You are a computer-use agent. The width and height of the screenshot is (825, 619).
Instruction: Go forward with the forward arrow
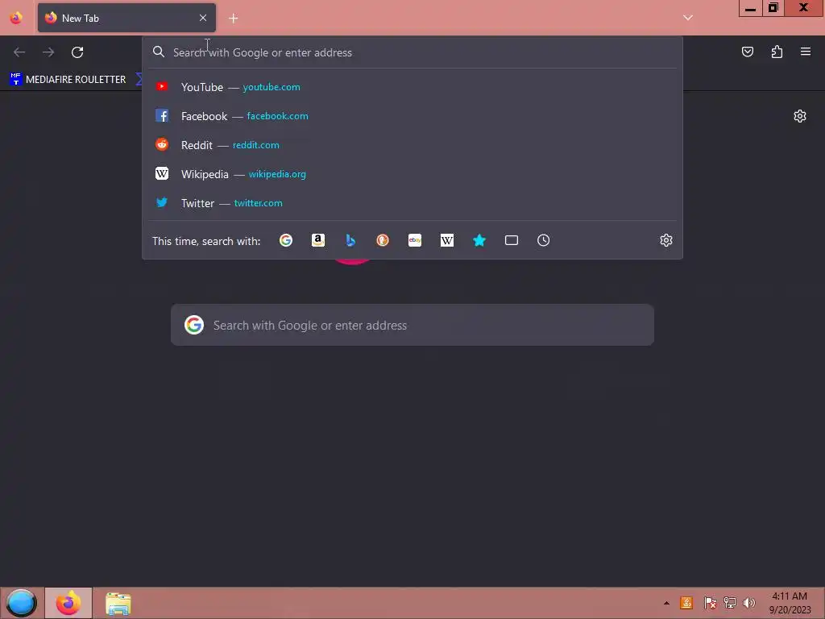tap(48, 52)
